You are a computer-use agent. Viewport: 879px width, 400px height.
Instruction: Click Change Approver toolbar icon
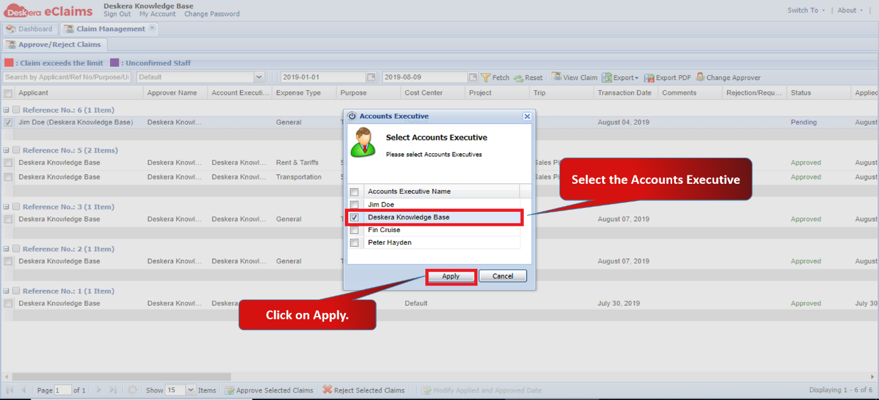700,77
